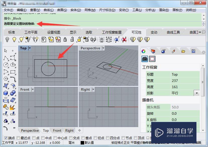Enable the 四分点 osnap checkbox
Image resolution: width=208 pixels, height=147 pixels.
[108, 138]
